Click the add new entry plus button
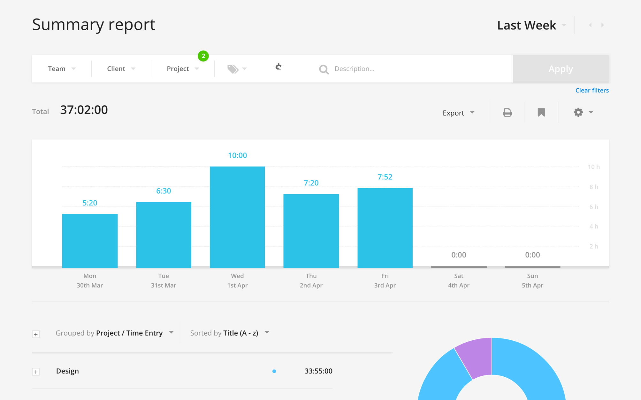The height and width of the screenshot is (400, 641). [x=36, y=371]
